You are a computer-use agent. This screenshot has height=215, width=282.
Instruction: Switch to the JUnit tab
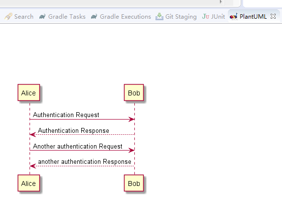click(x=214, y=17)
